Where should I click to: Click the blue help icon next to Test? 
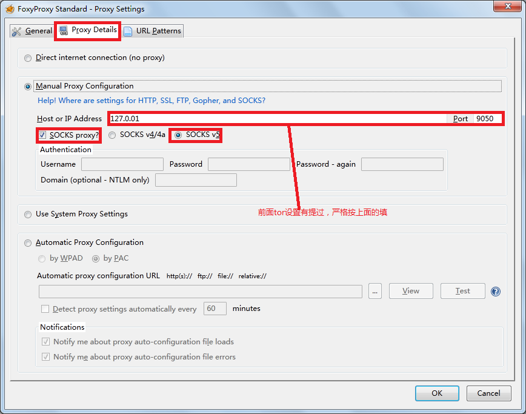click(x=496, y=291)
